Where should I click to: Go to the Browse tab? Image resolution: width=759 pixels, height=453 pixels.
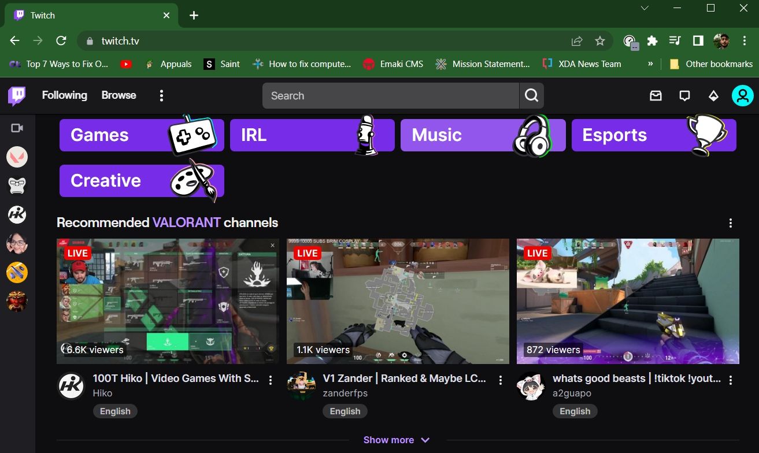pos(119,95)
